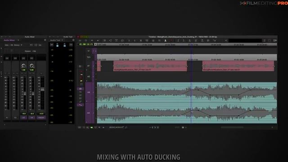Select the yellow segment arrow tool
This screenshot has height=162, width=288.
(81, 81)
